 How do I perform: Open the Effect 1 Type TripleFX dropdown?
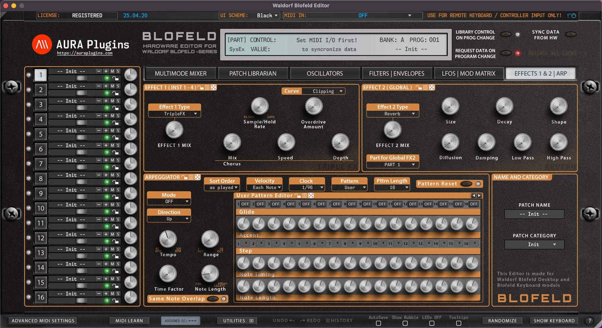click(175, 114)
